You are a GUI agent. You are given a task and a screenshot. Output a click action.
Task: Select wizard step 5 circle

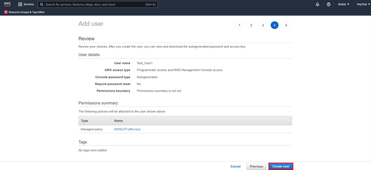[286, 25]
